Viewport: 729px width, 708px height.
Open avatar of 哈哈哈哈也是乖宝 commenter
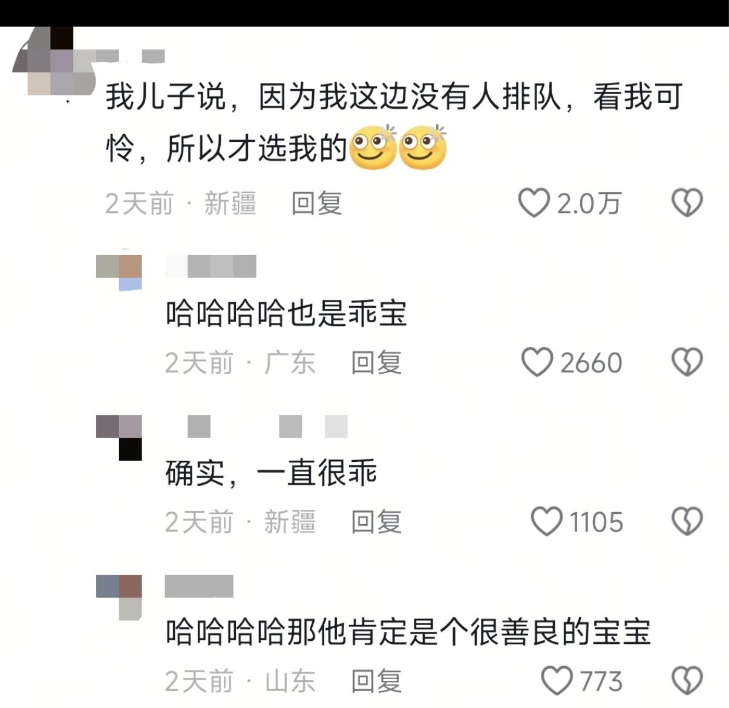pyautogui.click(x=119, y=272)
